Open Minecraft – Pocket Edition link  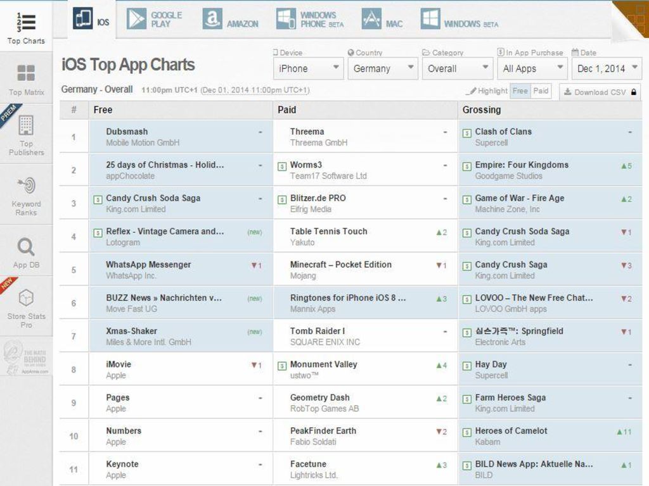tap(340, 265)
